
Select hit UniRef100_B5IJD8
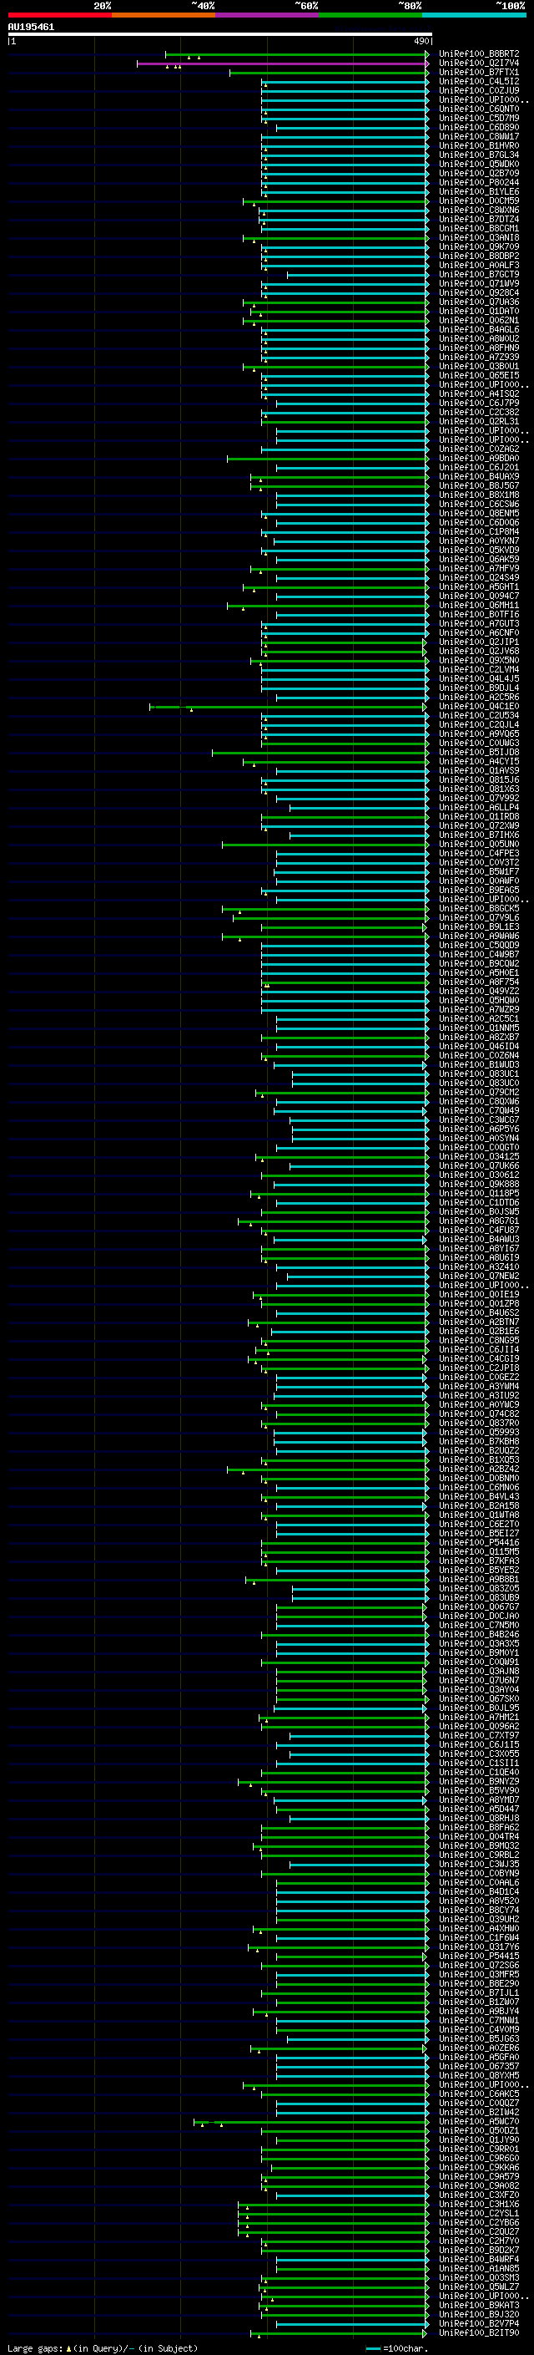(x=478, y=753)
